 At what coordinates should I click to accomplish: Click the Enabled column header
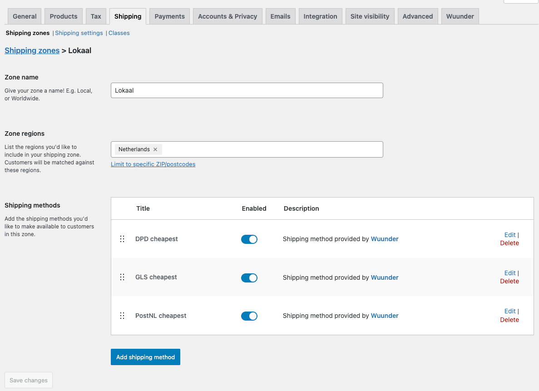click(254, 208)
